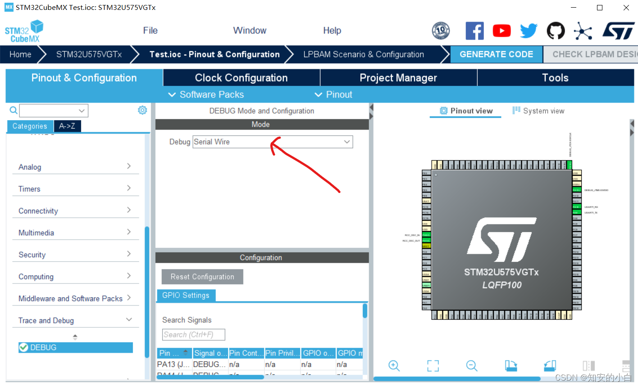Collapse the Software Packs panel
638x386 pixels.
tap(205, 94)
